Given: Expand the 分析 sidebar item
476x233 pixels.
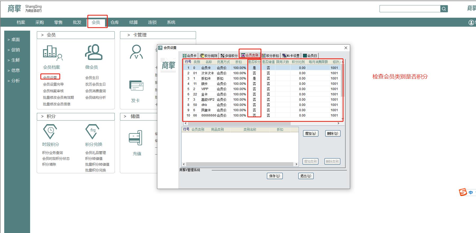Looking at the screenshot, I should point(14,81).
